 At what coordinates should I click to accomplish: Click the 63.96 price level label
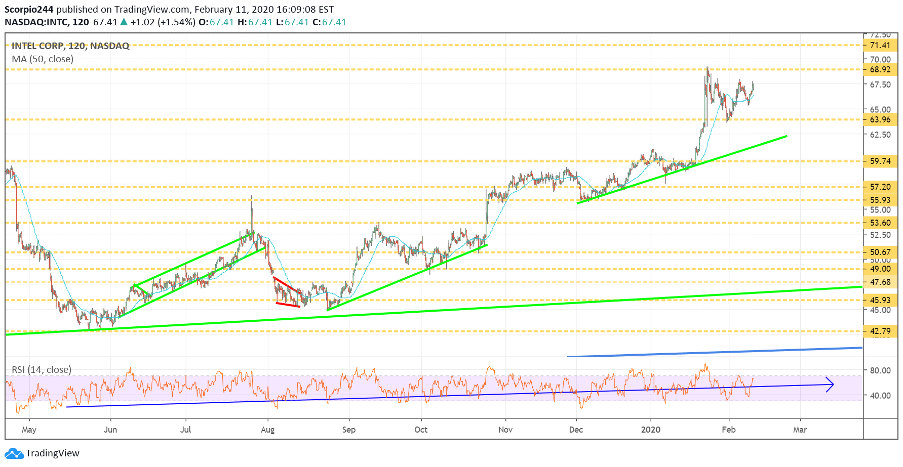(880, 119)
